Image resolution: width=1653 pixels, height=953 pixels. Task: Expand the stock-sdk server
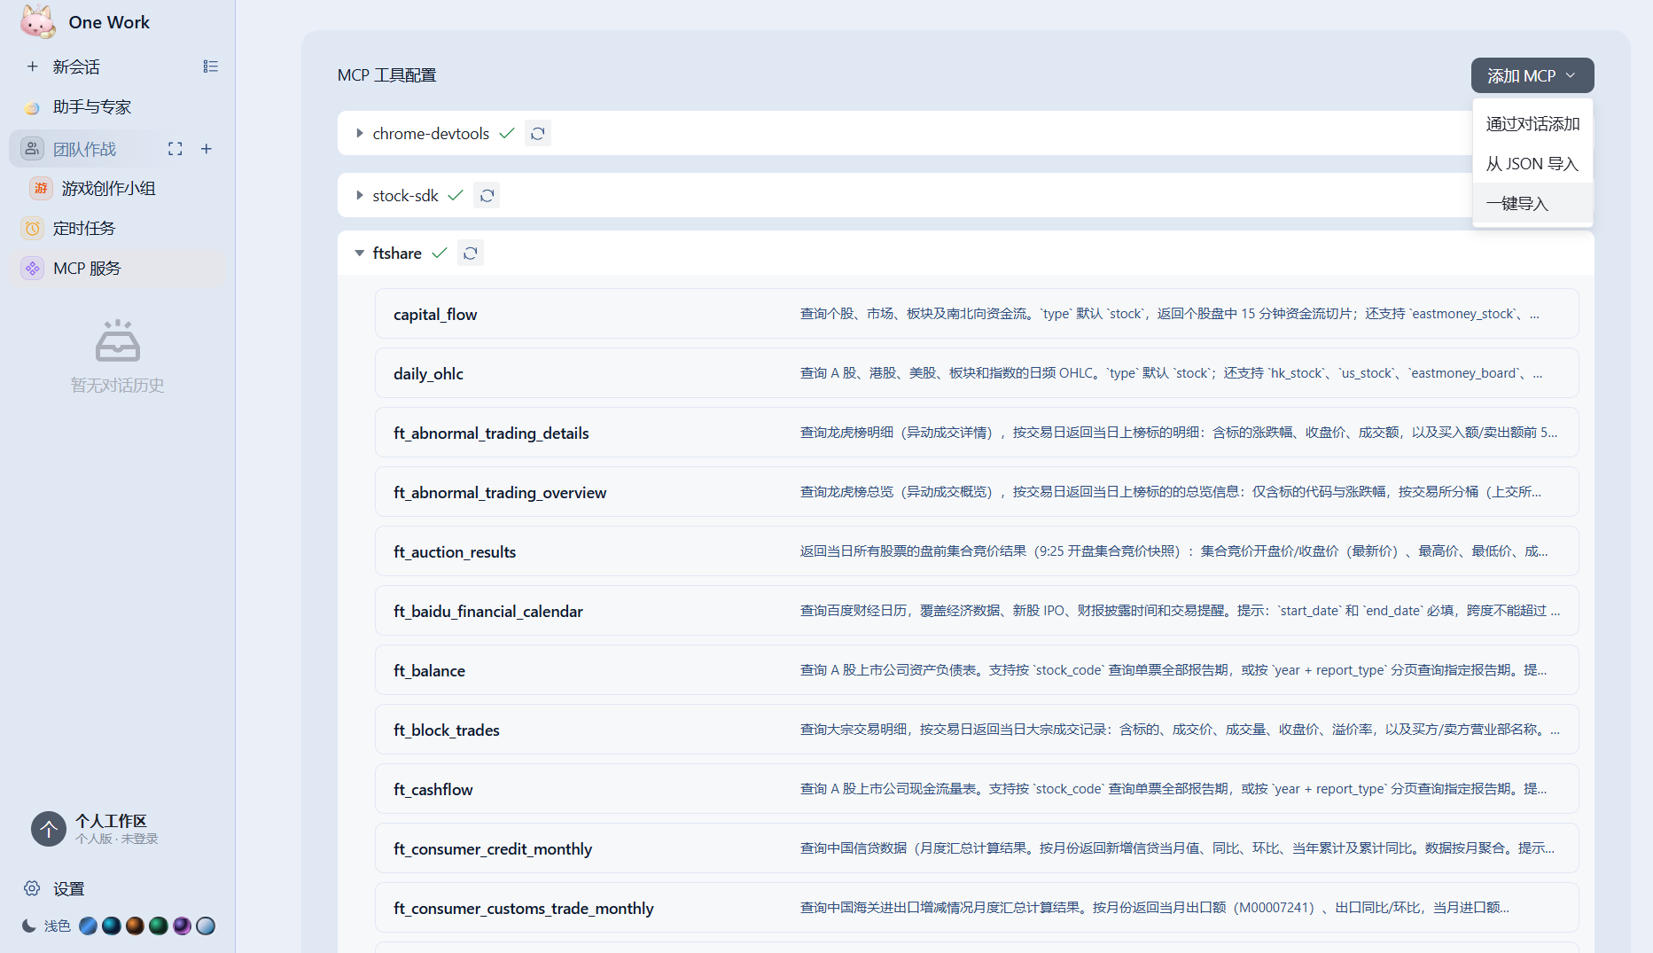point(360,195)
